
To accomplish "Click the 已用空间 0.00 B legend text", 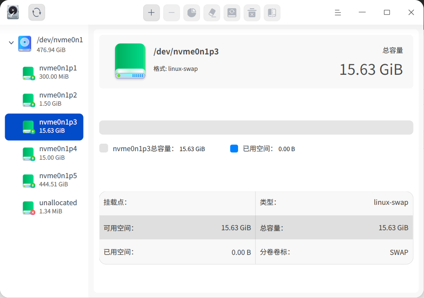I will pyautogui.click(x=269, y=149).
